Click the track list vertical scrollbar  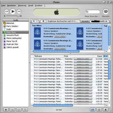pyautogui.click(x=109, y=70)
